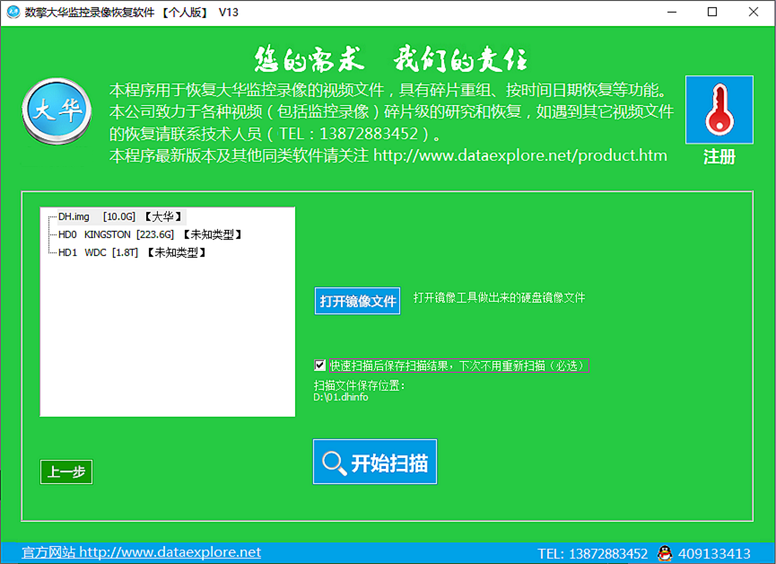Click footer TEL: 13872883452
This screenshot has width=776, height=564.
click(x=592, y=553)
